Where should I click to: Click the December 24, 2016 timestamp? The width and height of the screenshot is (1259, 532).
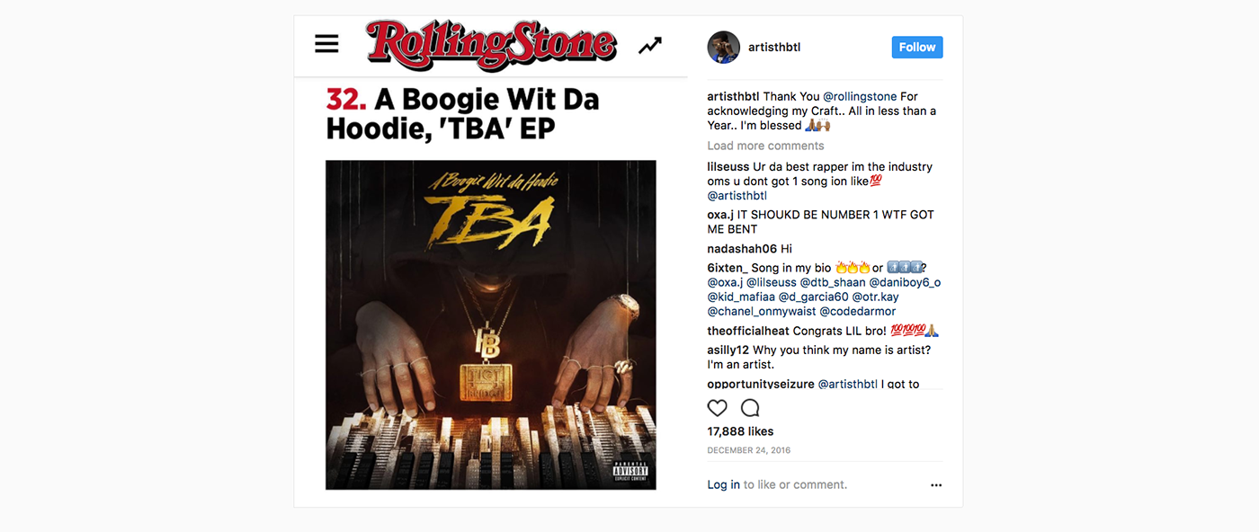coord(748,450)
